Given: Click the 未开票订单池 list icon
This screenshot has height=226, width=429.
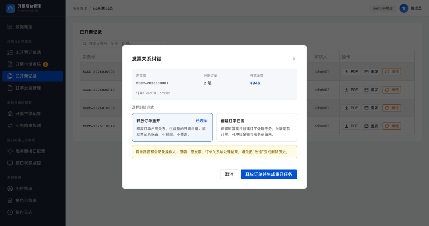Looking at the screenshot, I should 10,52.
